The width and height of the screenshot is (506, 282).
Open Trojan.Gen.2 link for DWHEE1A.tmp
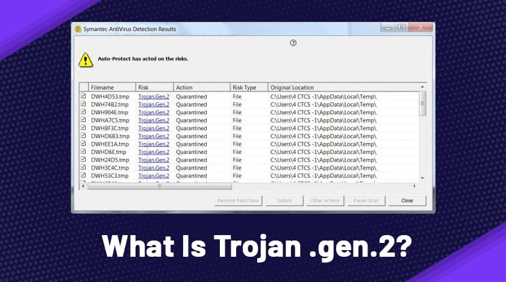[x=154, y=144]
